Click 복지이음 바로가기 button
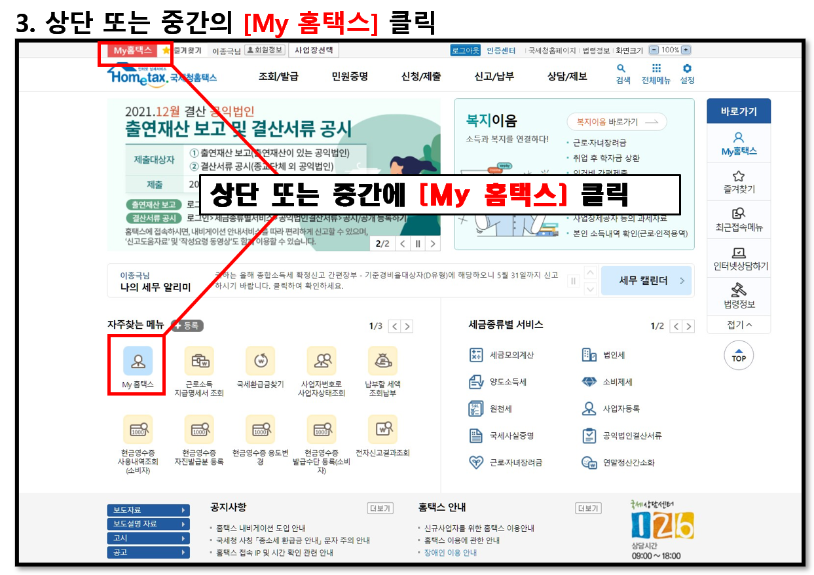Viewport: 814px width, 575px height. [x=616, y=122]
